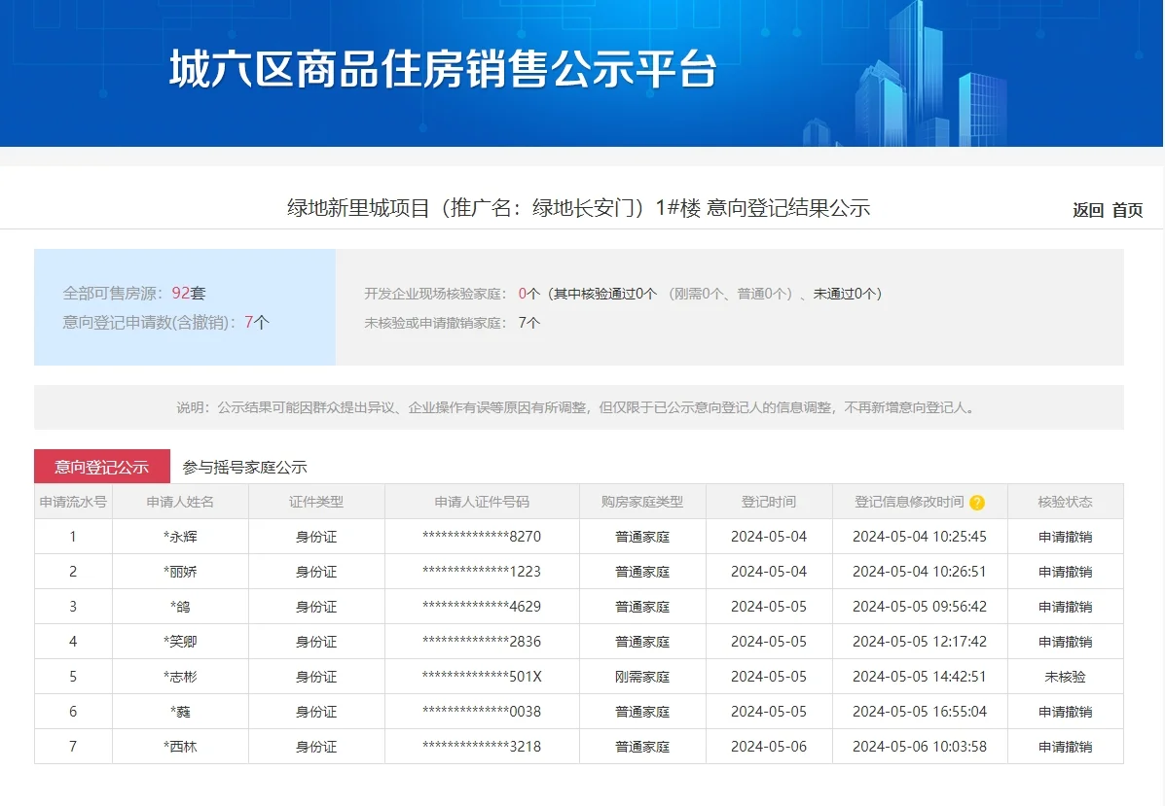Screen dimensions: 1165x806
Task: Click ID number ending in 4629
Action: tap(482, 606)
